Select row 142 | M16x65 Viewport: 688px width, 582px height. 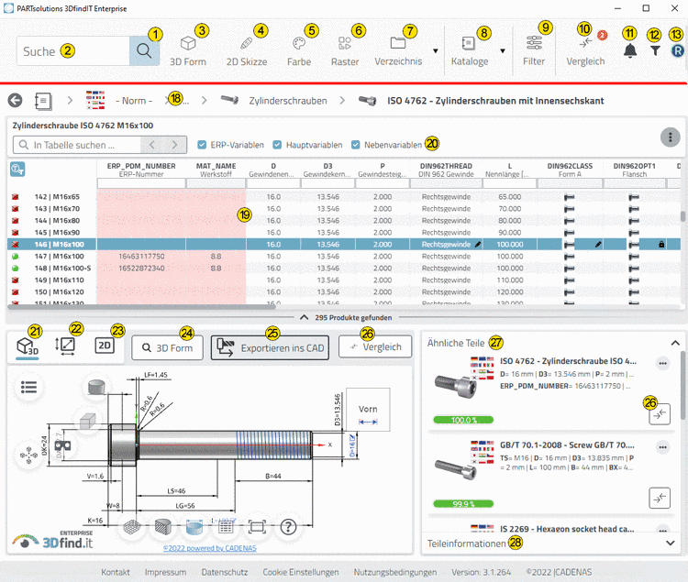[344, 197]
